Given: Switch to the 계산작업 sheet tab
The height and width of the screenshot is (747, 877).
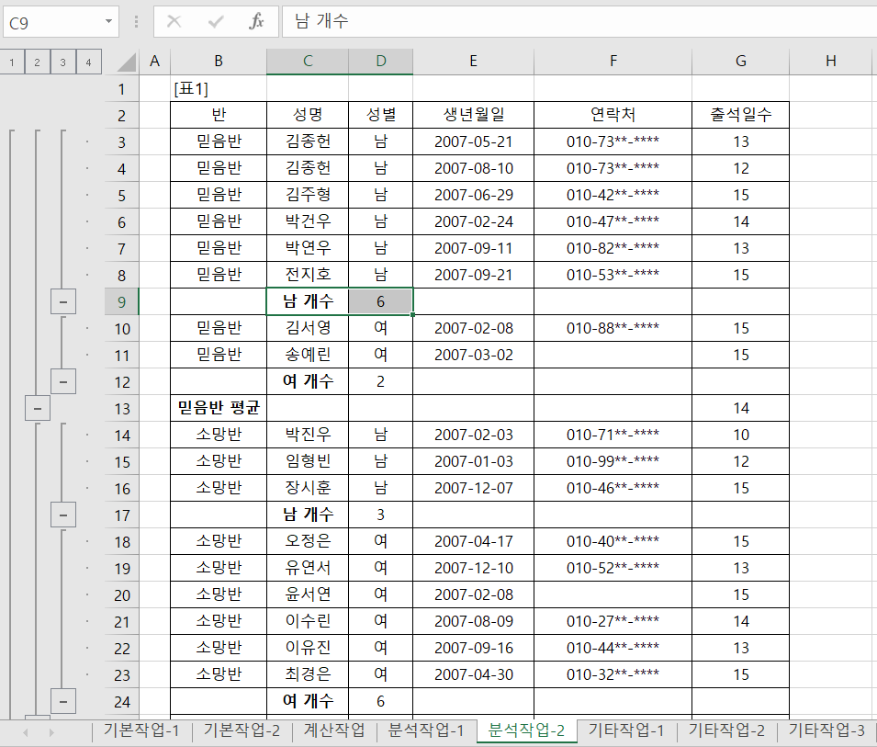Looking at the screenshot, I should coord(334,730).
